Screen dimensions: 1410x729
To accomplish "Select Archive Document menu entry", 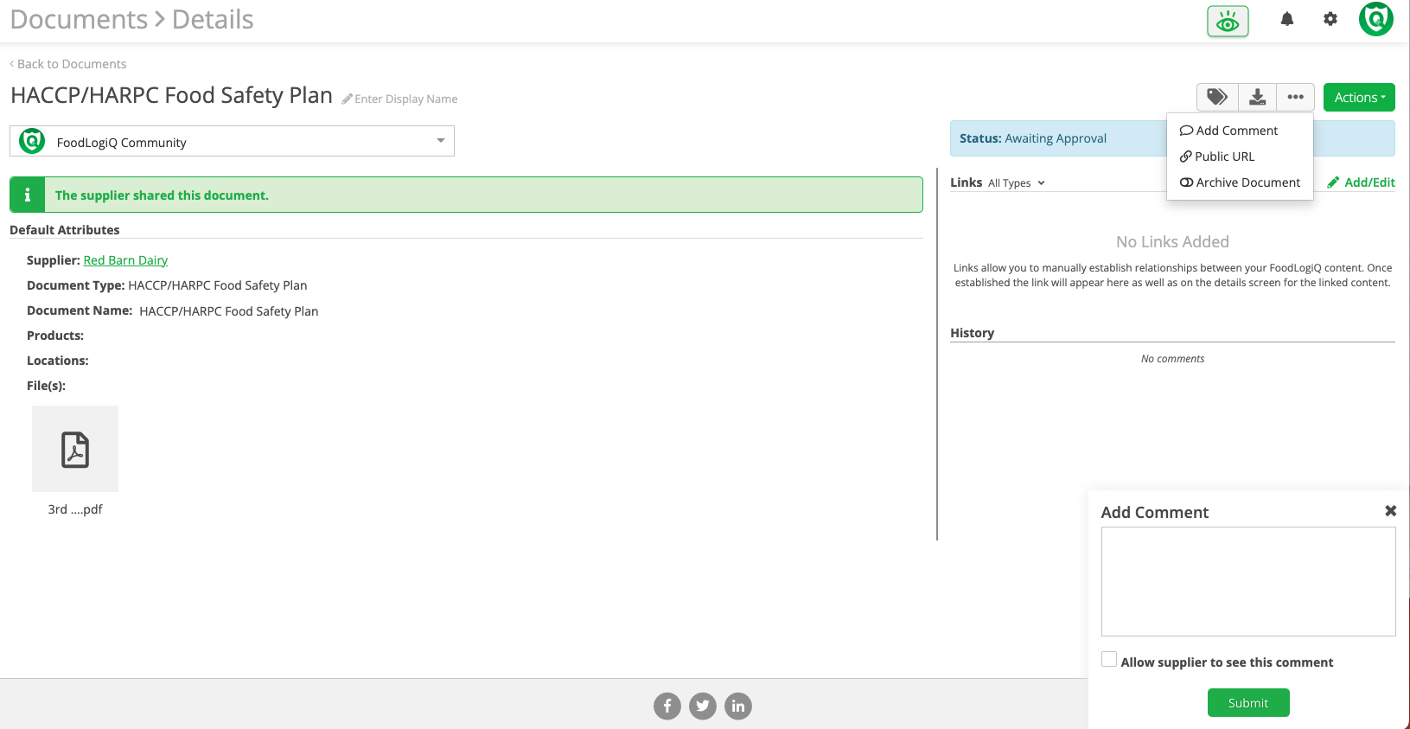I will (1240, 182).
